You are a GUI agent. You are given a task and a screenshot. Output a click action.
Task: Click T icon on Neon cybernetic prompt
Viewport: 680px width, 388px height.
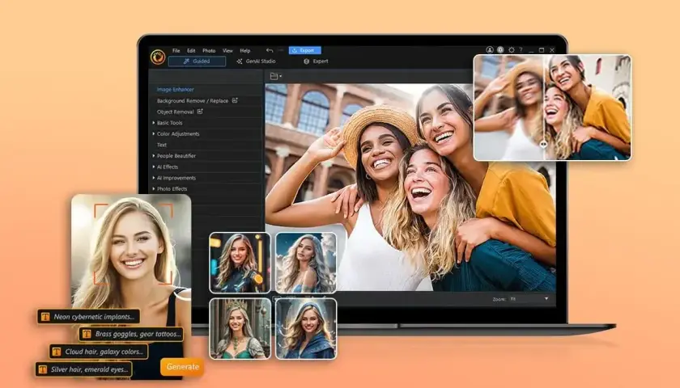[x=45, y=317]
